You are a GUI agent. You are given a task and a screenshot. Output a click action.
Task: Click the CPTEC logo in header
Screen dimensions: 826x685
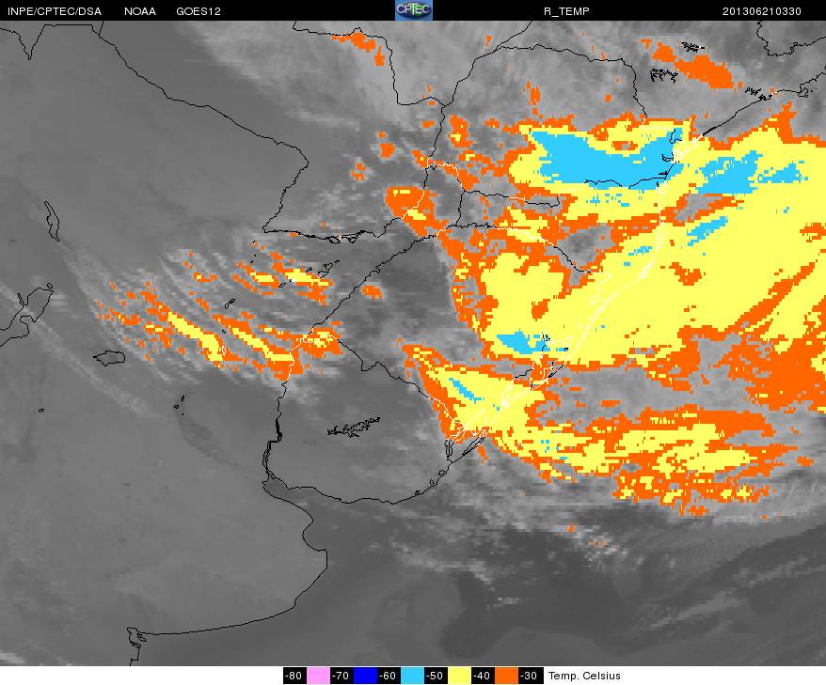[414, 10]
